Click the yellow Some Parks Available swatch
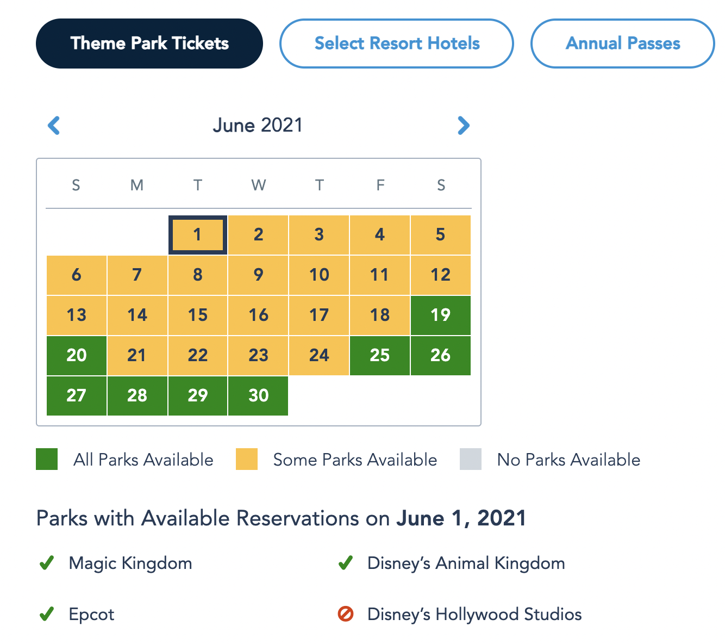 click(x=247, y=459)
